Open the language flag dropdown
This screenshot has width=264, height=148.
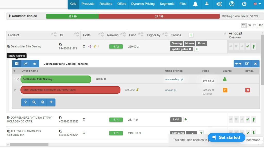(x=257, y=4)
